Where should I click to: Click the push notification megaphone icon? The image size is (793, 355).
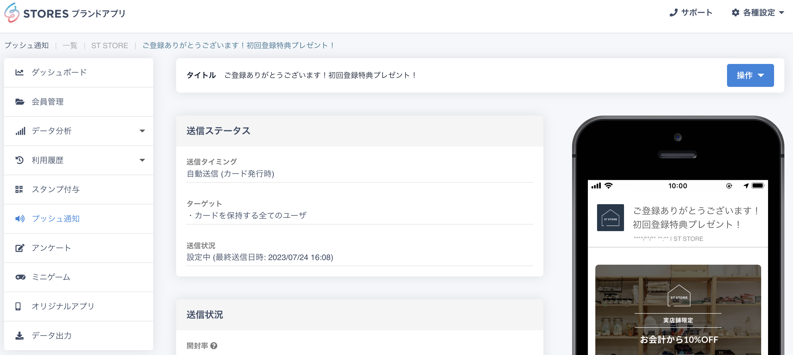[x=20, y=219]
